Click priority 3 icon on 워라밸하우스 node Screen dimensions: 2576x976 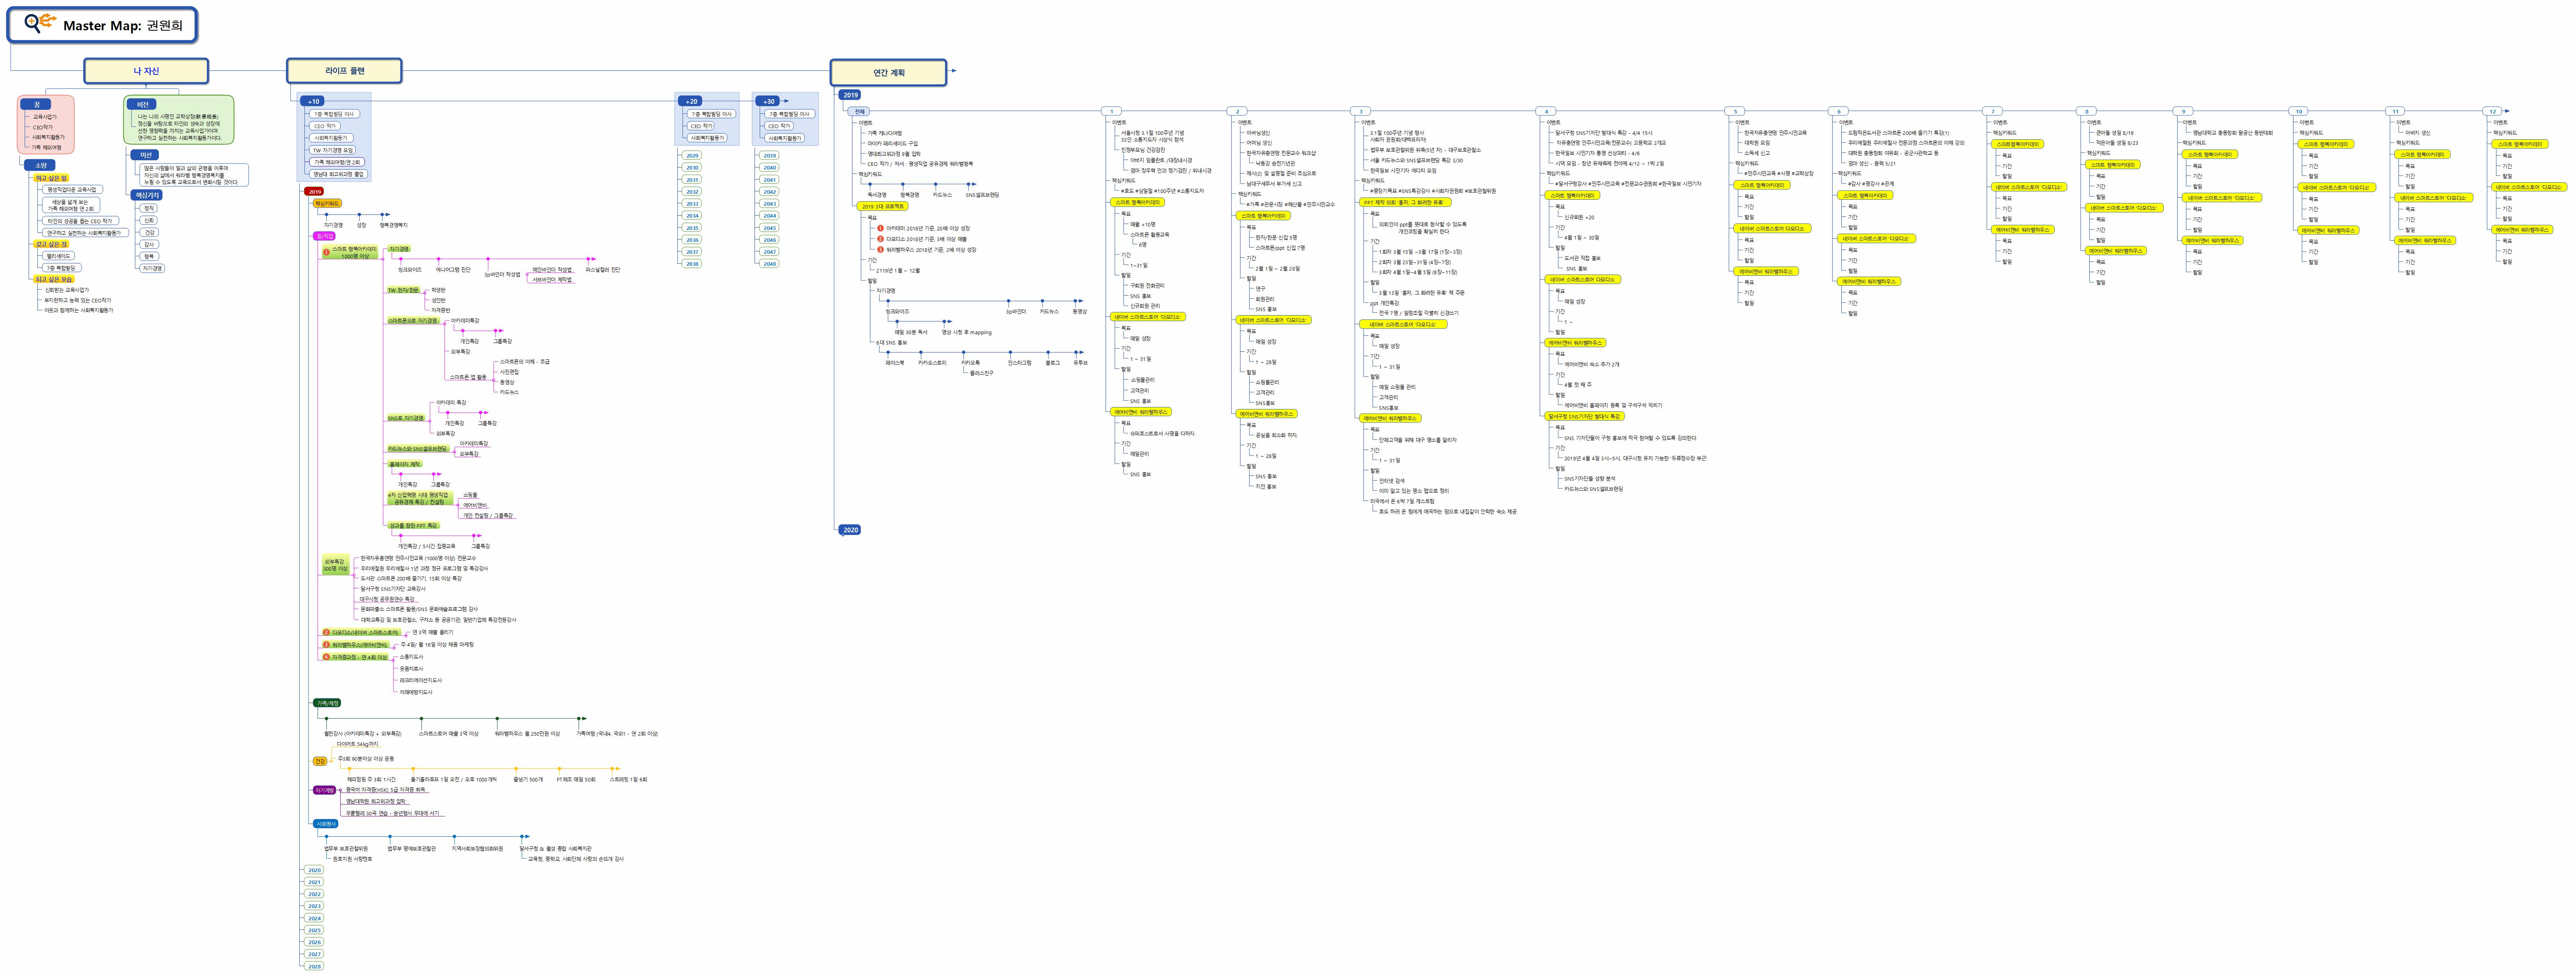[x=326, y=645]
